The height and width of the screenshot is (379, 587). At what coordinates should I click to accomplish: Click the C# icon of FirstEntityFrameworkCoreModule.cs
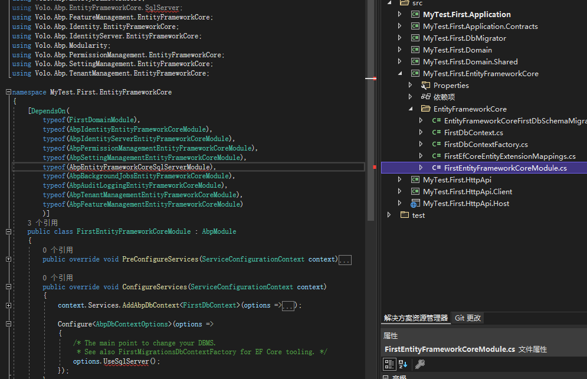pyautogui.click(x=436, y=168)
